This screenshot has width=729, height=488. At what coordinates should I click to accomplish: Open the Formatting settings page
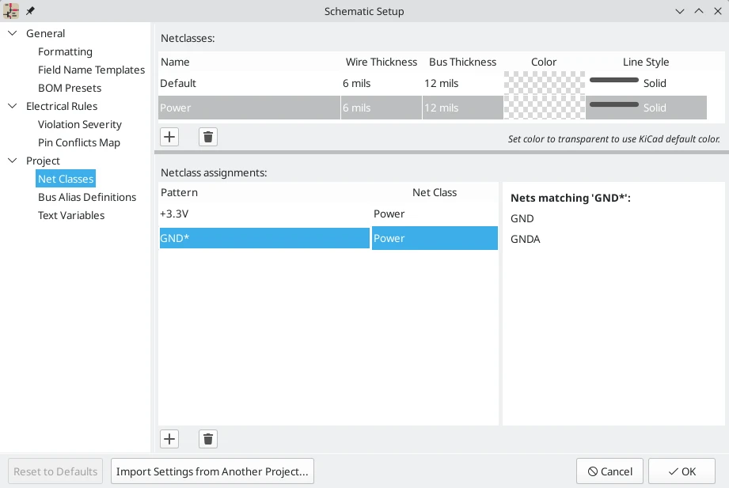[65, 51]
